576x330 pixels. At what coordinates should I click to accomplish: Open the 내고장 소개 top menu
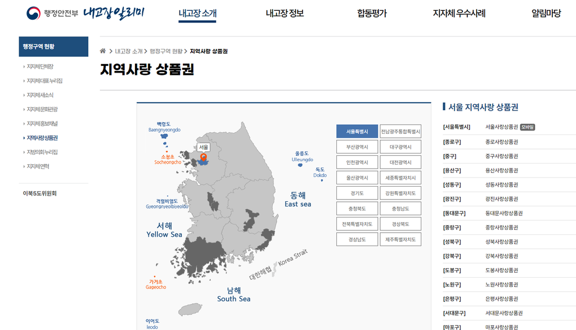point(197,13)
